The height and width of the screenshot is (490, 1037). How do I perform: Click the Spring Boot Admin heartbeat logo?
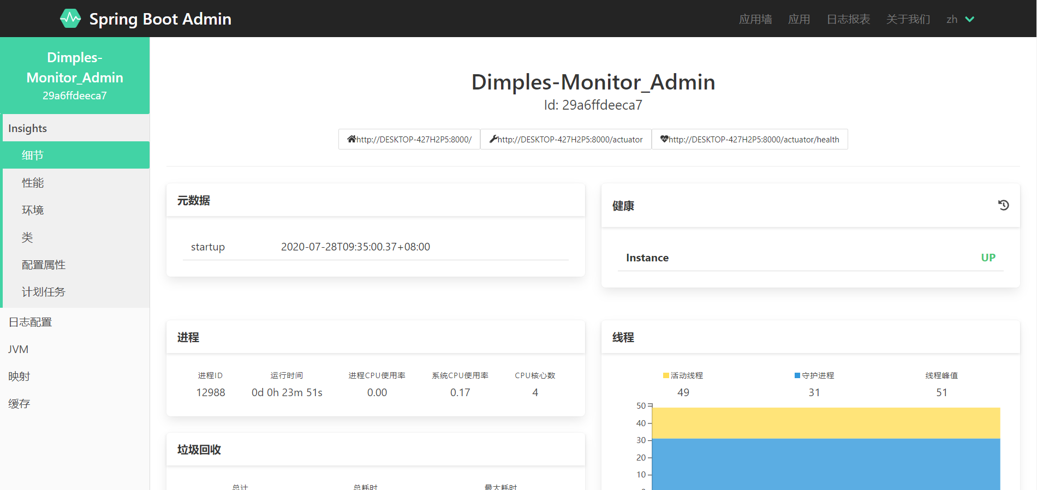tap(70, 19)
